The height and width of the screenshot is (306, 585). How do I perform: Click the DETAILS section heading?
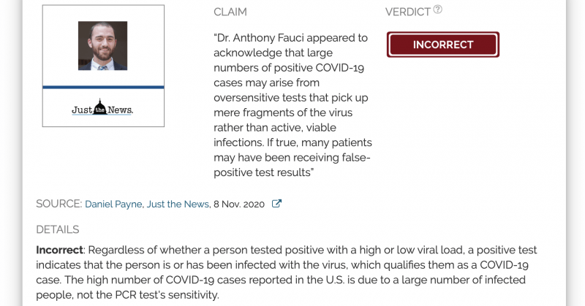click(x=58, y=229)
